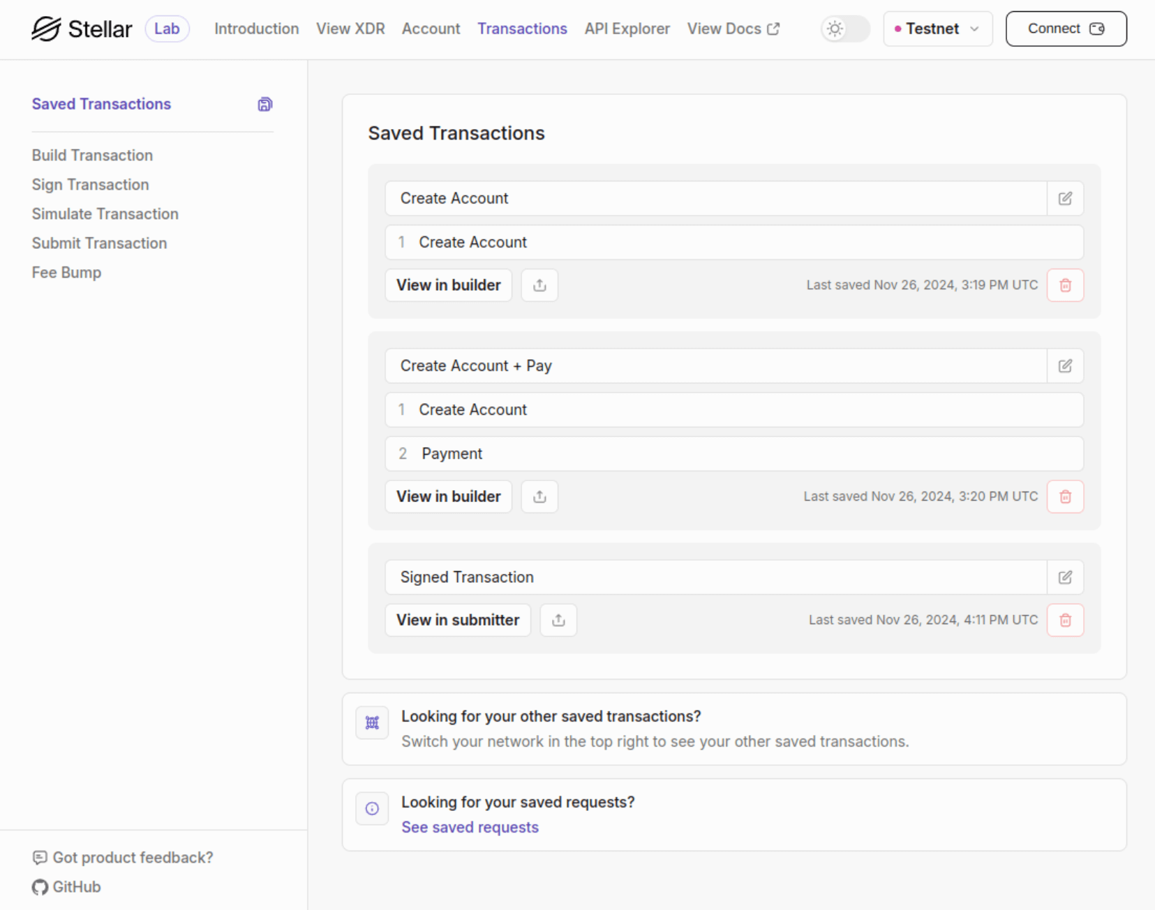Click Got product feedback link
This screenshot has height=910, width=1155.
click(133, 858)
